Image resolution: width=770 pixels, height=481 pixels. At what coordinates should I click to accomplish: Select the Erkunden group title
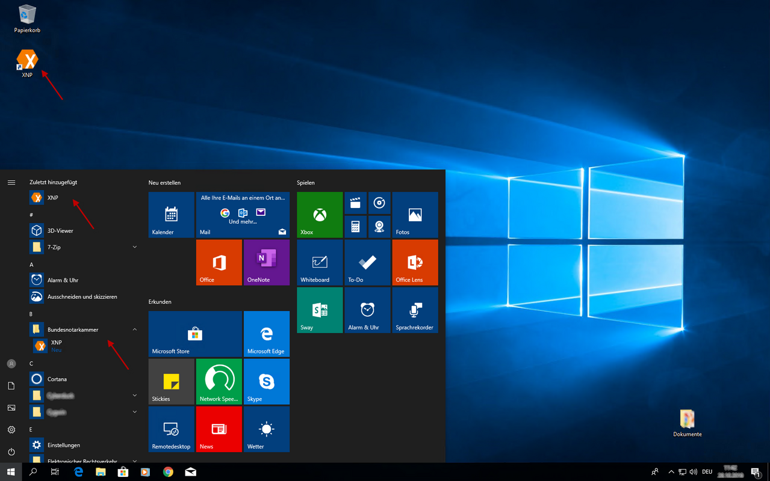coord(160,302)
